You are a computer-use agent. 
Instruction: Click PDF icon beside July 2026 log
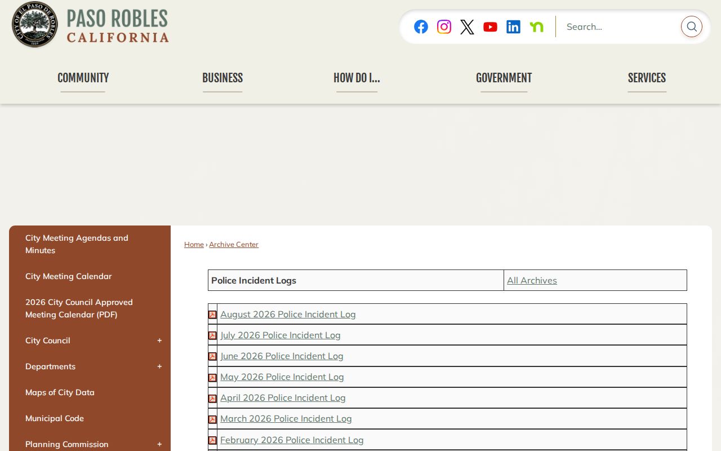pos(212,335)
